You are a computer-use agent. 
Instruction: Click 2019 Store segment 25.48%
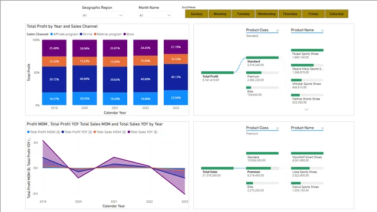point(54,48)
